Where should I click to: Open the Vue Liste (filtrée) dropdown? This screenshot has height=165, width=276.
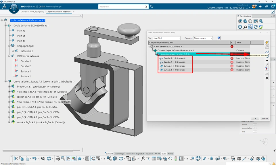click(x=166, y=38)
